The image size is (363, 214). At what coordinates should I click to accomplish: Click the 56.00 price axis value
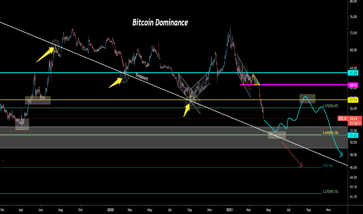point(353,109)
